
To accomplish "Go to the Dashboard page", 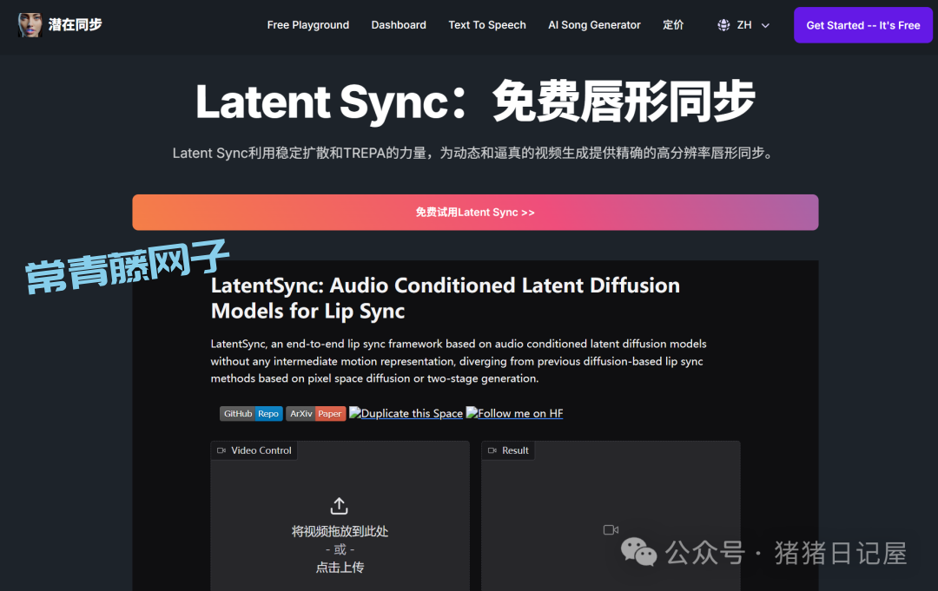I will [x=399, y=25].
